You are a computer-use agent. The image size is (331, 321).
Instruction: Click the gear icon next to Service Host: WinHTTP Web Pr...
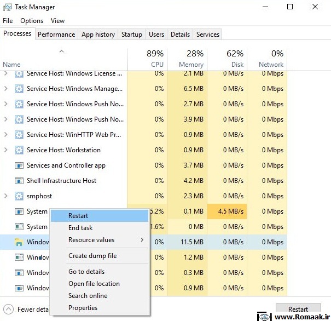[19, 135]
